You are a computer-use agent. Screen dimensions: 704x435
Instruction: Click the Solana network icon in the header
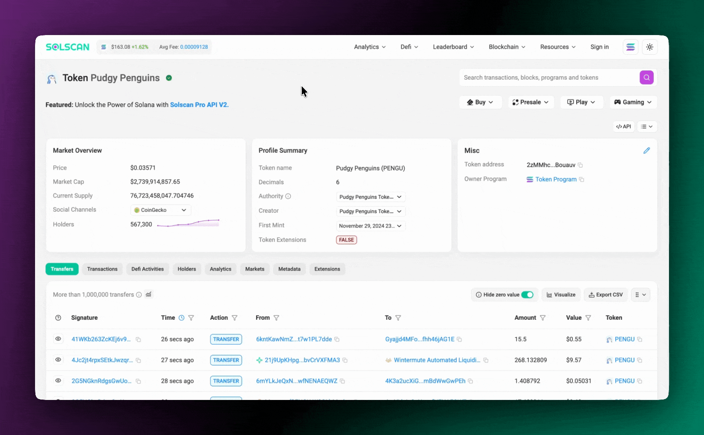630,47
